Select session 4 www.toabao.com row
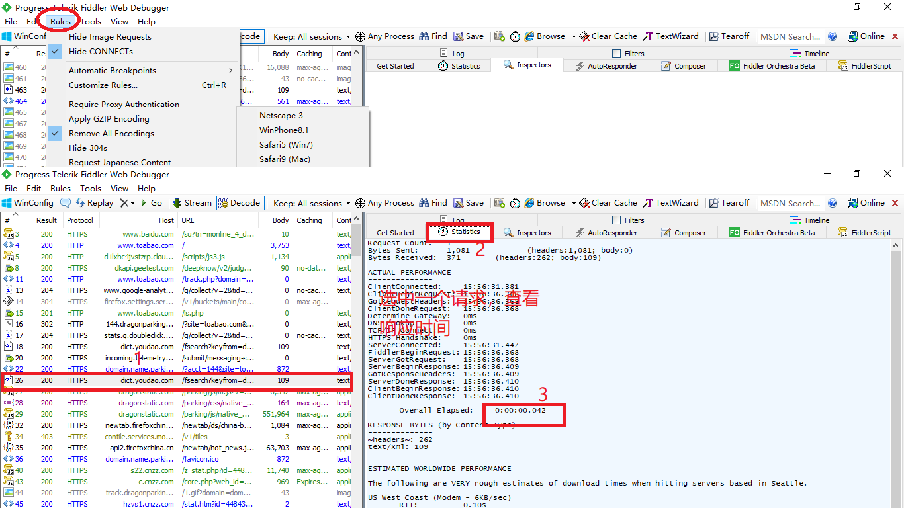 point(177,245)
